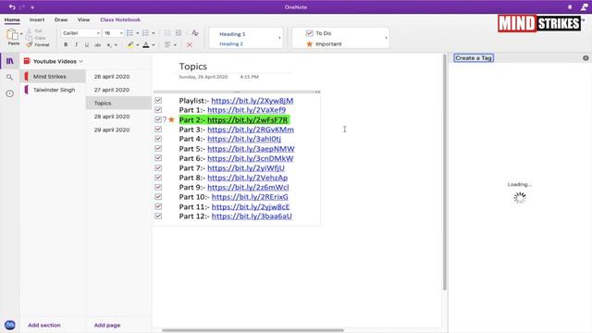Open the quick access toolbar customize arrow
Screen dimensions: 592x333
(32, 7)
